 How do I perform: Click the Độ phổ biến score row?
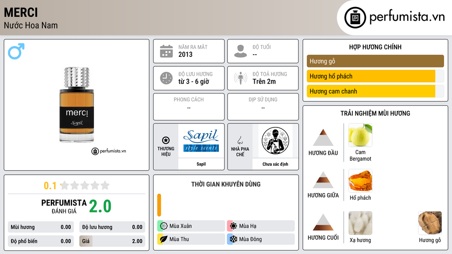coord(41,241)
